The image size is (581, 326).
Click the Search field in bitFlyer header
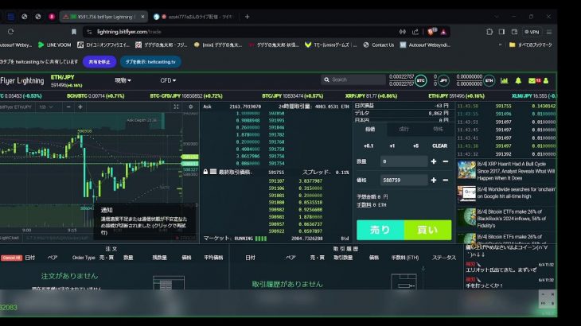[x=353, y=80]
